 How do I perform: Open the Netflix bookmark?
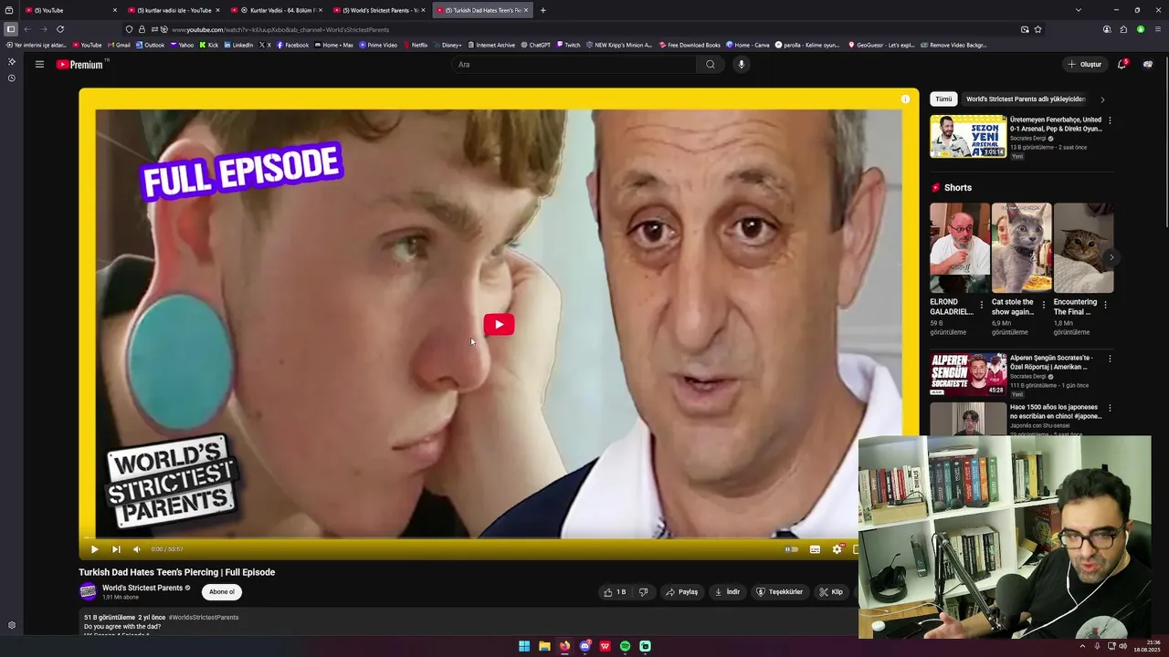[x=416, y=45]
